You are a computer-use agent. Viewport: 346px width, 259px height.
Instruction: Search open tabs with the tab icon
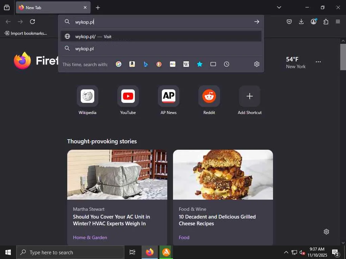[213, 64]
